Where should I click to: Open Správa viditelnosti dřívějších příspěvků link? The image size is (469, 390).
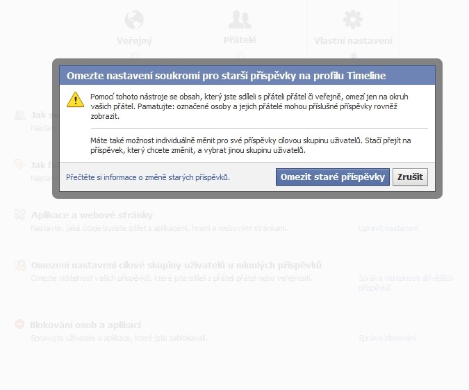406,283
